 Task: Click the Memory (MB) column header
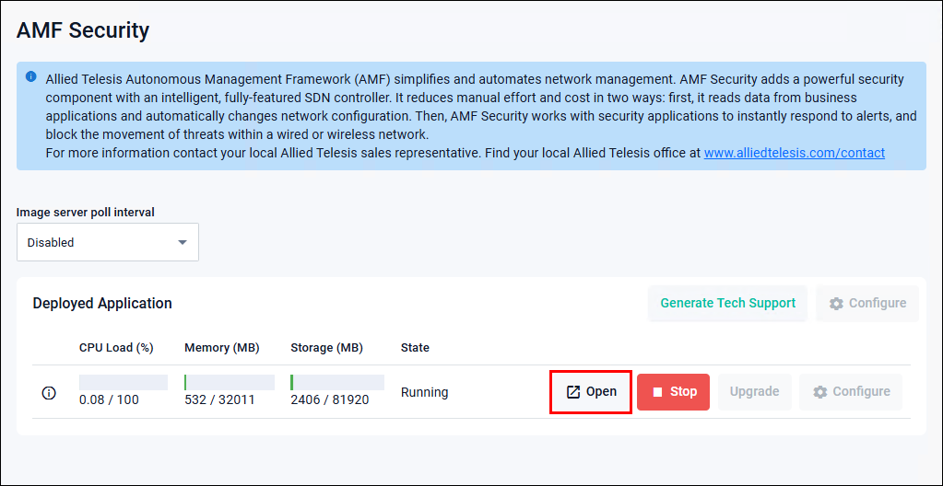pos(221,348)
